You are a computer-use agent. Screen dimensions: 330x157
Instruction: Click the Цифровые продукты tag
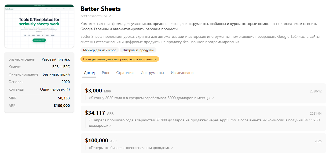click(x=138, y=50)
